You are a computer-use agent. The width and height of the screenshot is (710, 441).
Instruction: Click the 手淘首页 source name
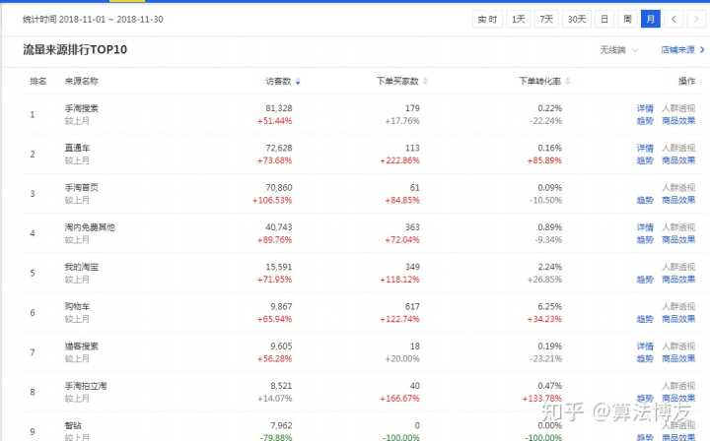coord(82,187)
